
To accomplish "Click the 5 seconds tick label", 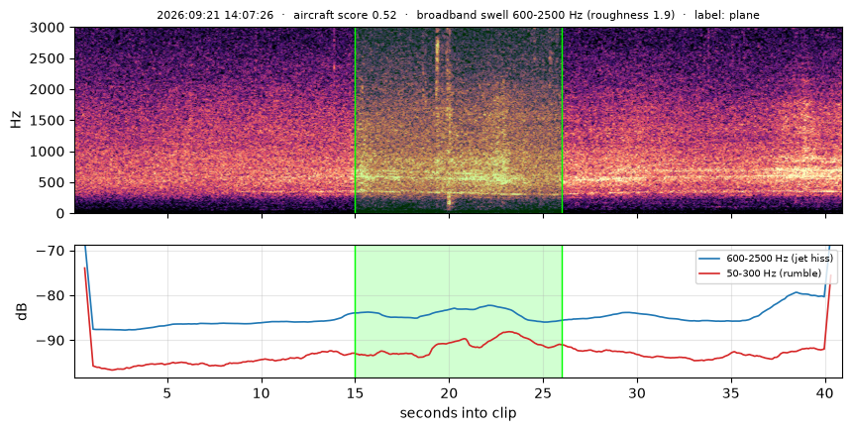I will (167, 391).
